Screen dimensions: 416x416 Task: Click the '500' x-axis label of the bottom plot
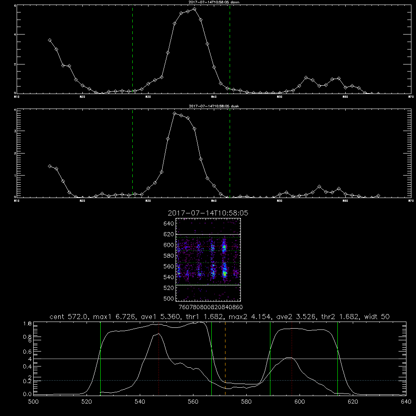pyautogui.click(x=33, y=402)
